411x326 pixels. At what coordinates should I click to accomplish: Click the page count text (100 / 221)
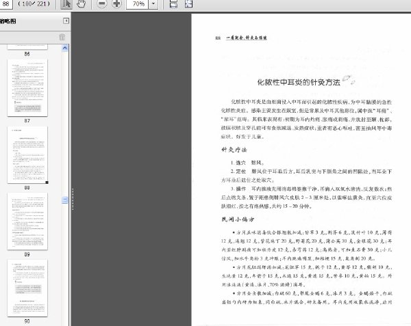point(34,4)
